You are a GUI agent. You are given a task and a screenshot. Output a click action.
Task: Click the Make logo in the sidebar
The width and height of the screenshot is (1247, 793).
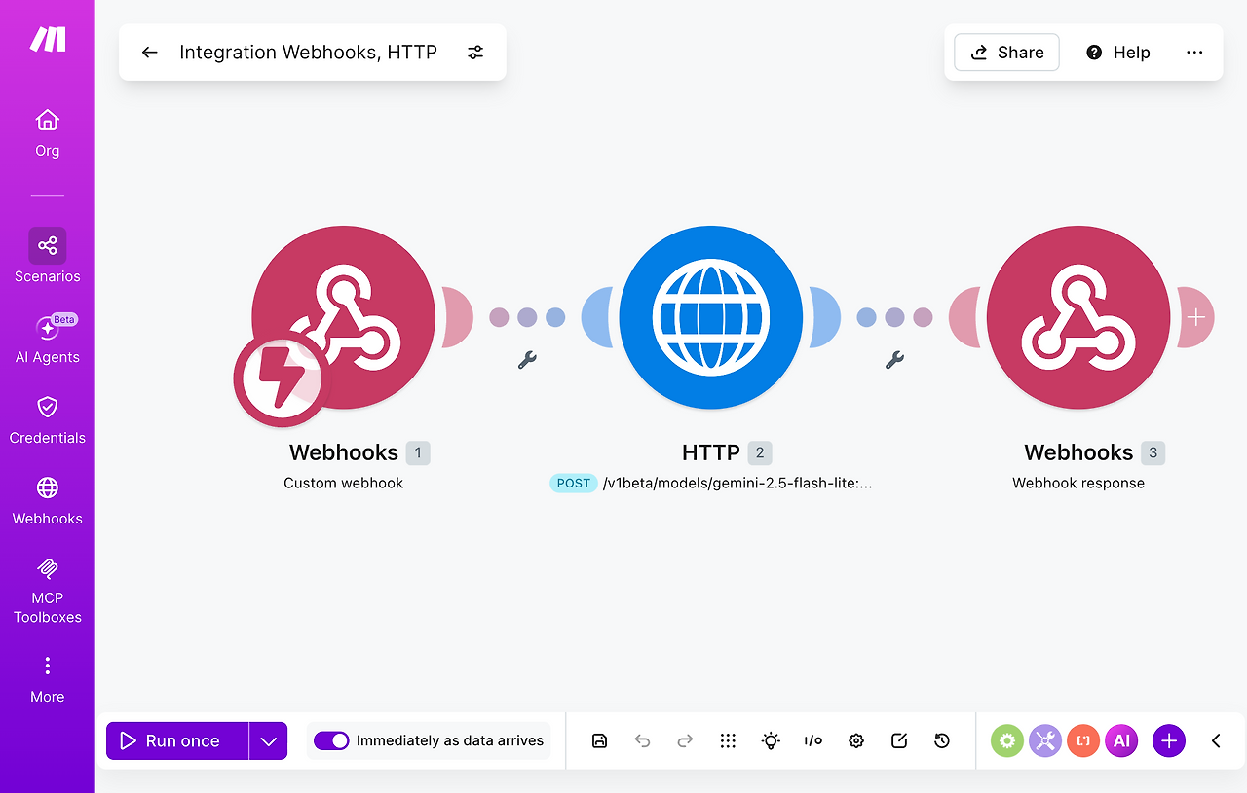point(47,40)
